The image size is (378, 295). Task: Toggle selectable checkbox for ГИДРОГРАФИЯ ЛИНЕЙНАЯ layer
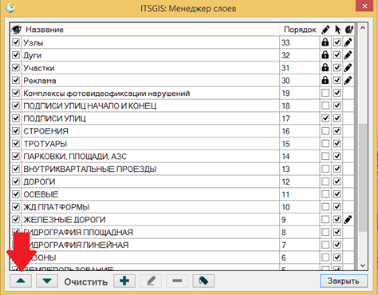pyautogui.click(x=337, y=245)
